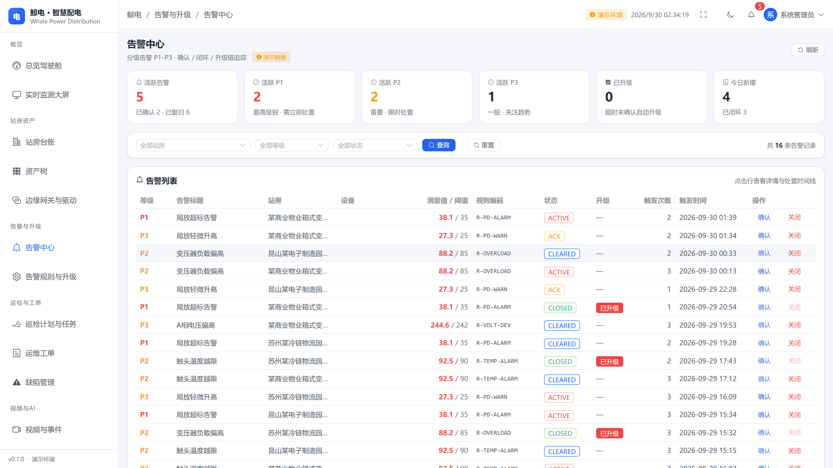Toggle fullscreen mode icon in header
Image resolution: width=833 pixels, height=468 pixels.
click(703, 15)
